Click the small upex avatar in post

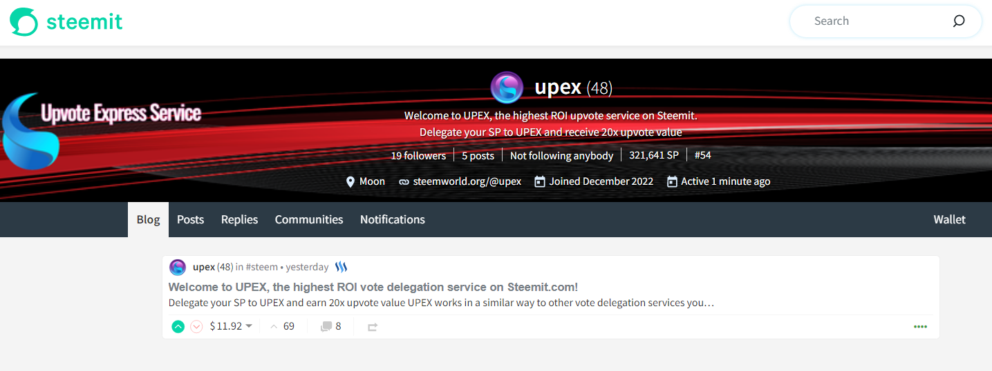[178, 267]
